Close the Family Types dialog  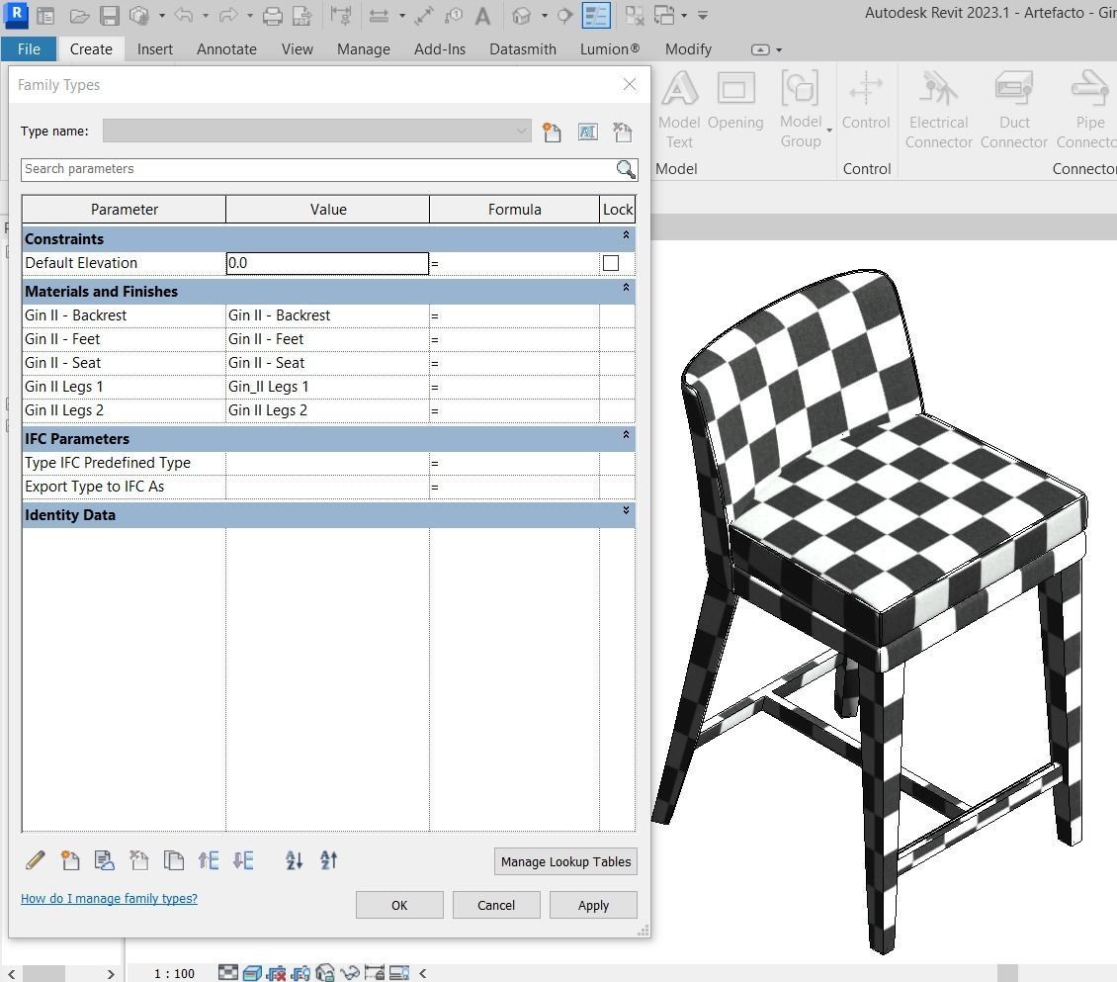(x=630, y=84)
